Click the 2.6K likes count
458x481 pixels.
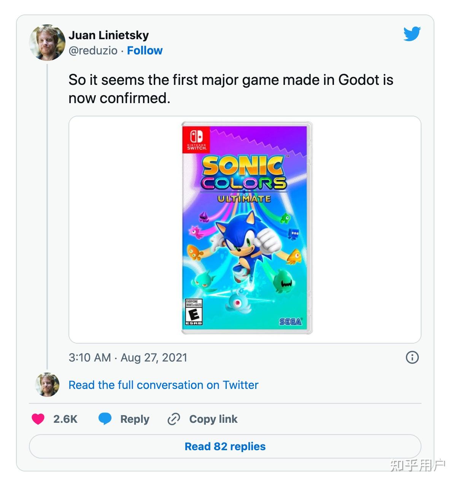point(65,419)
